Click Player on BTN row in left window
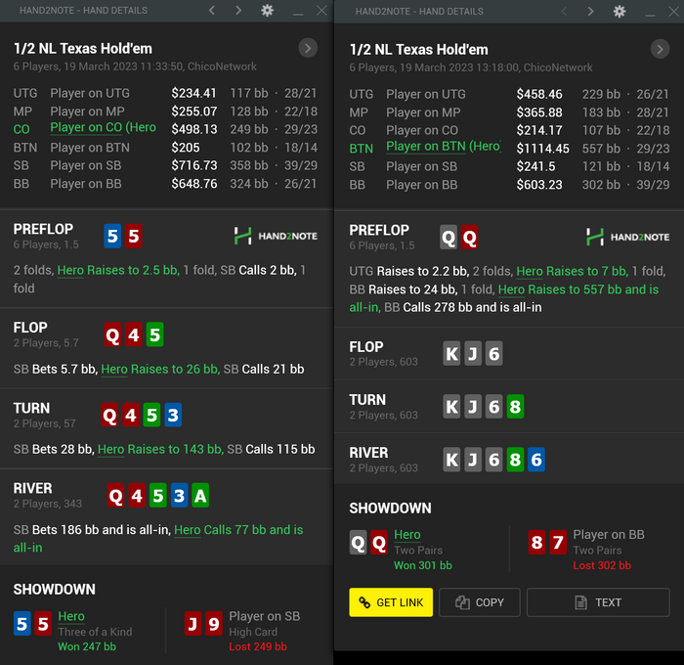The width and height of the screenshot is (684, 665). click(165, 148)
